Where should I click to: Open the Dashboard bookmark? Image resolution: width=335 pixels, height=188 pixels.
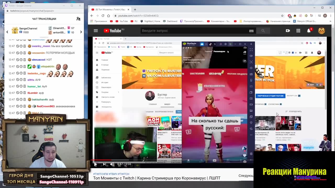[170, 21]
